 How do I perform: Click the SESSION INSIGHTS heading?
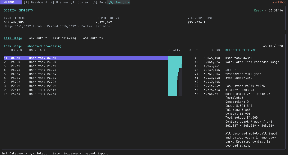tap(18, 10)
